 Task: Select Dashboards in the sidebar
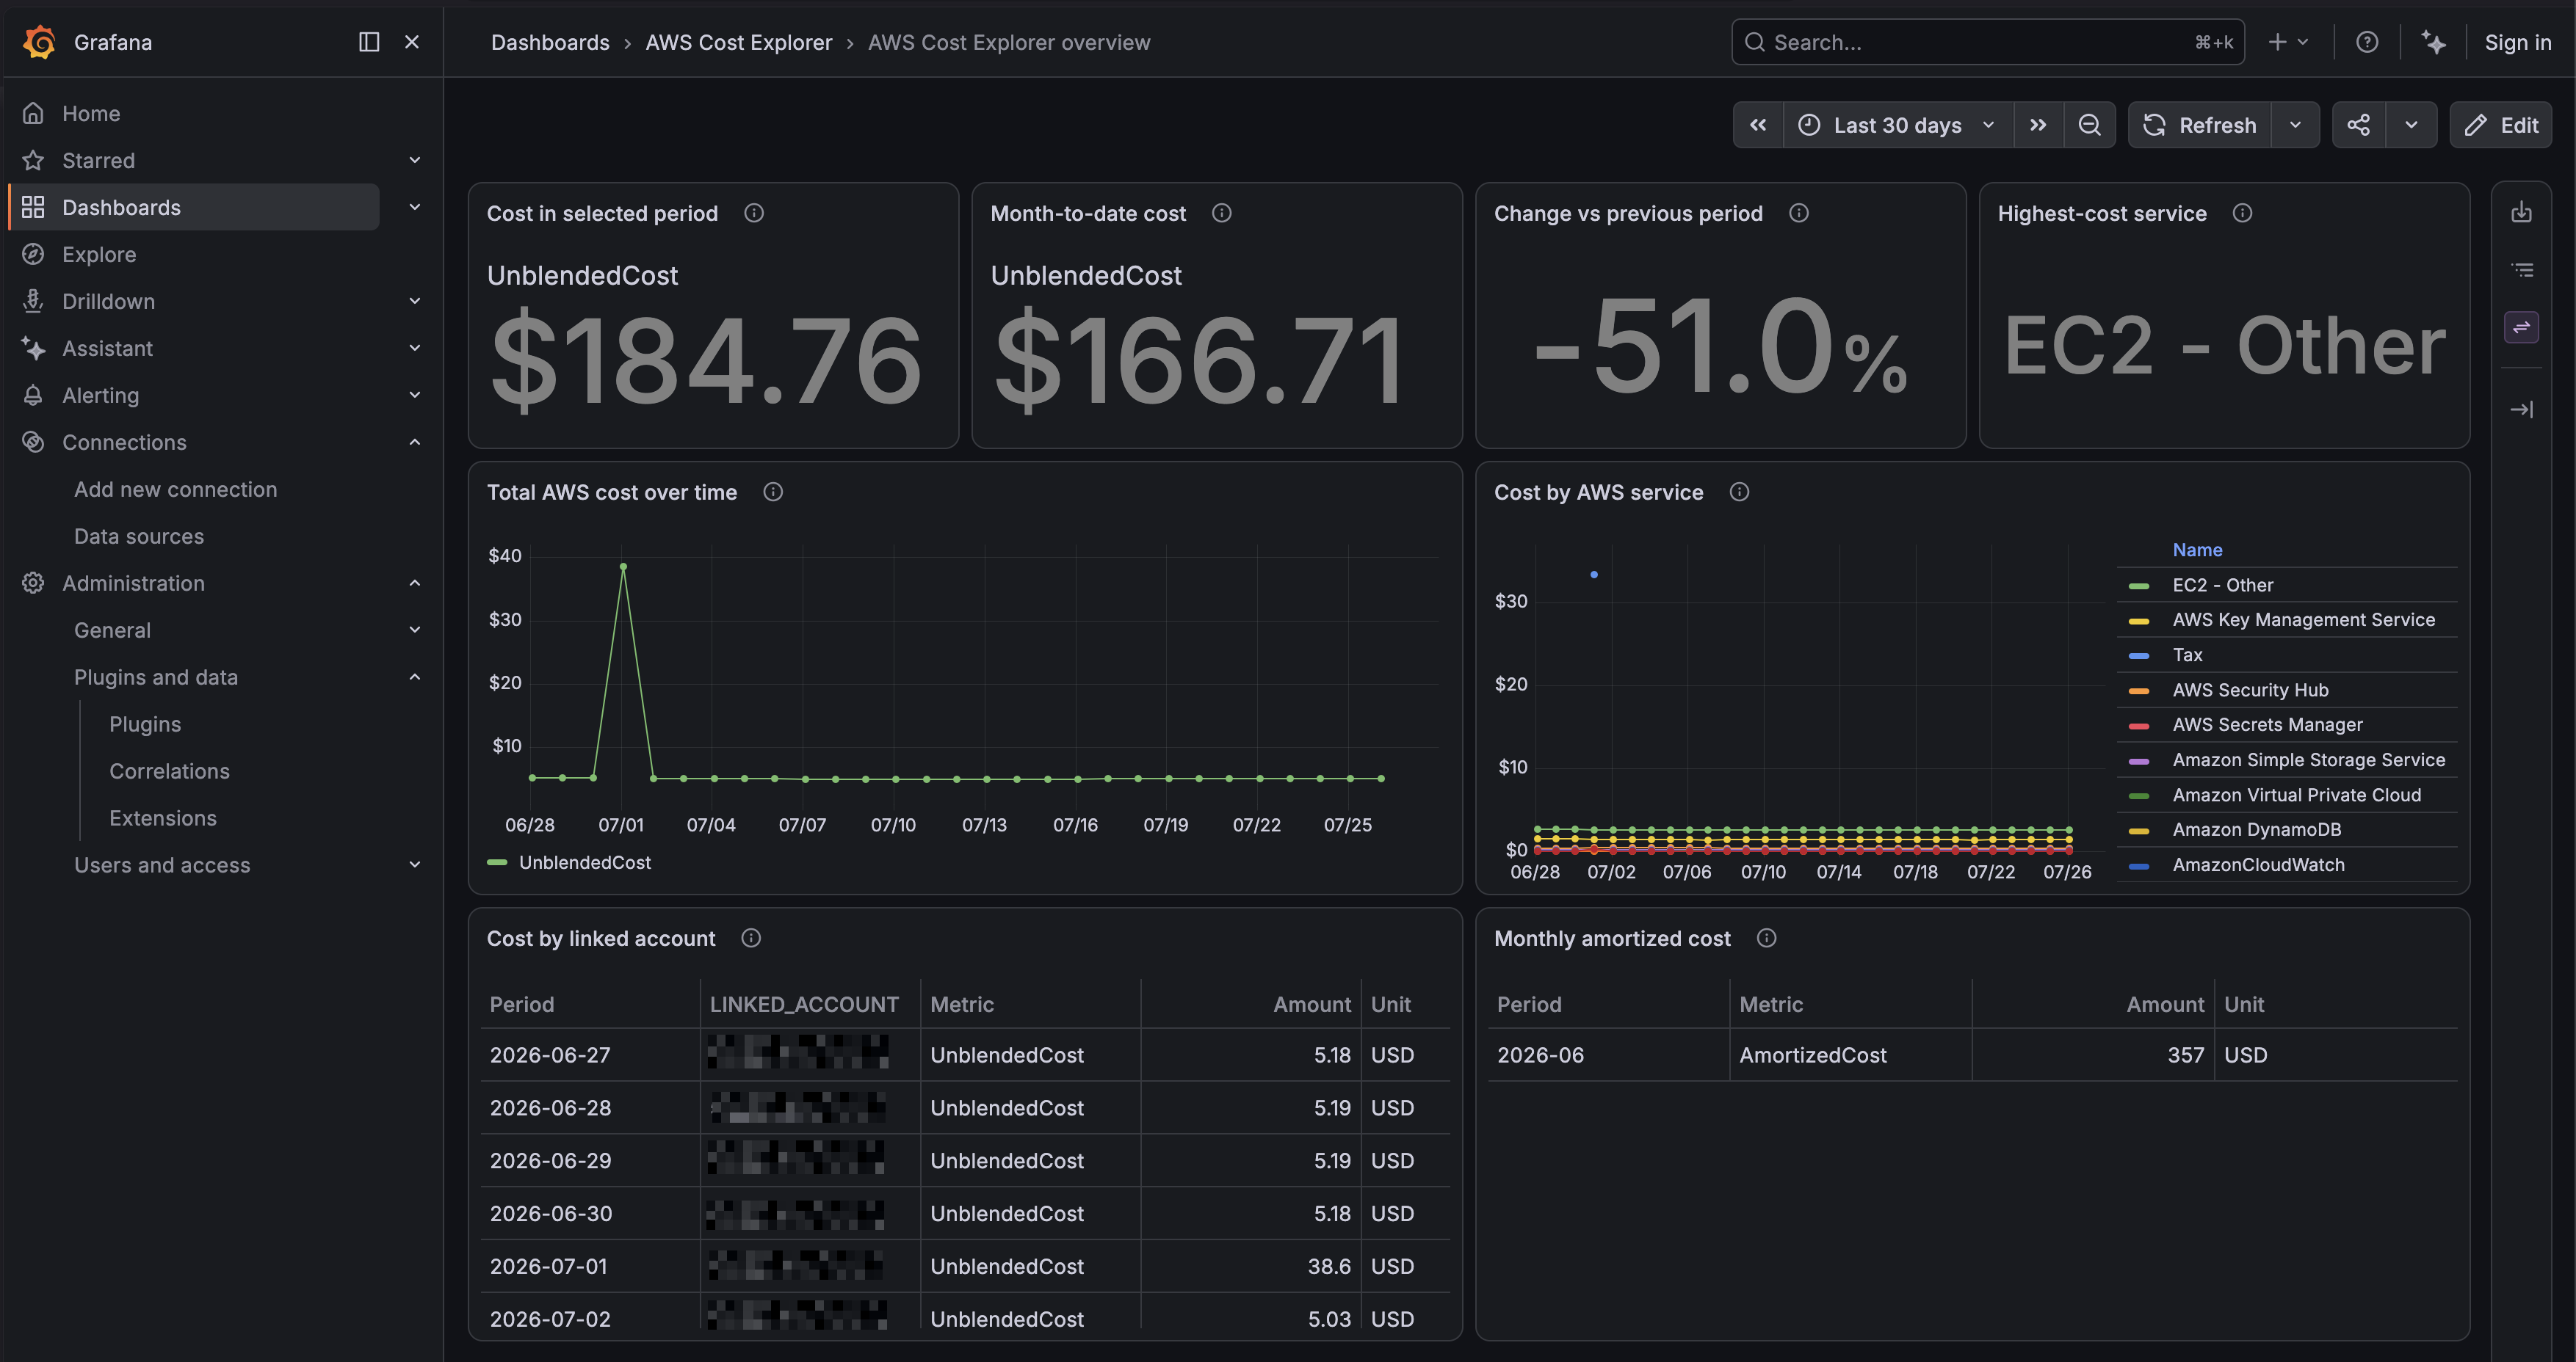[194, 207]
